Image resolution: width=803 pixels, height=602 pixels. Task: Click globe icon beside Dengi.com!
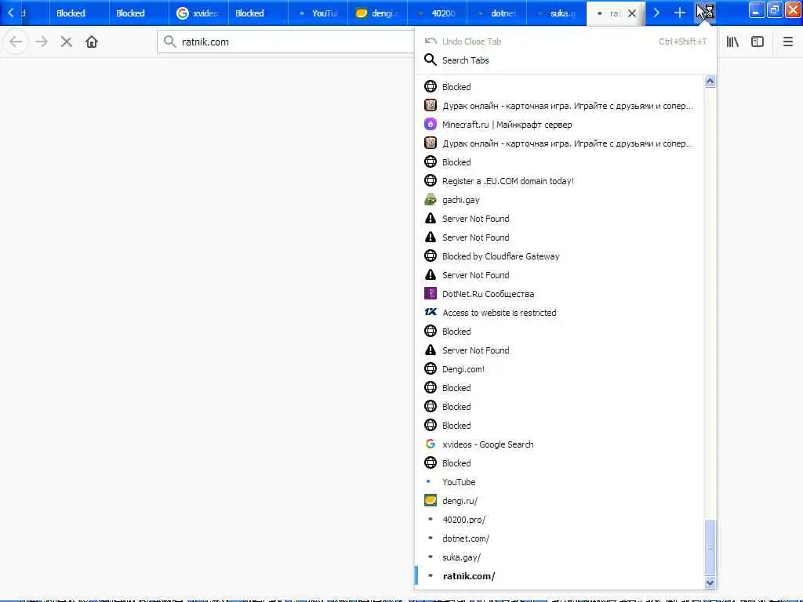431,368
